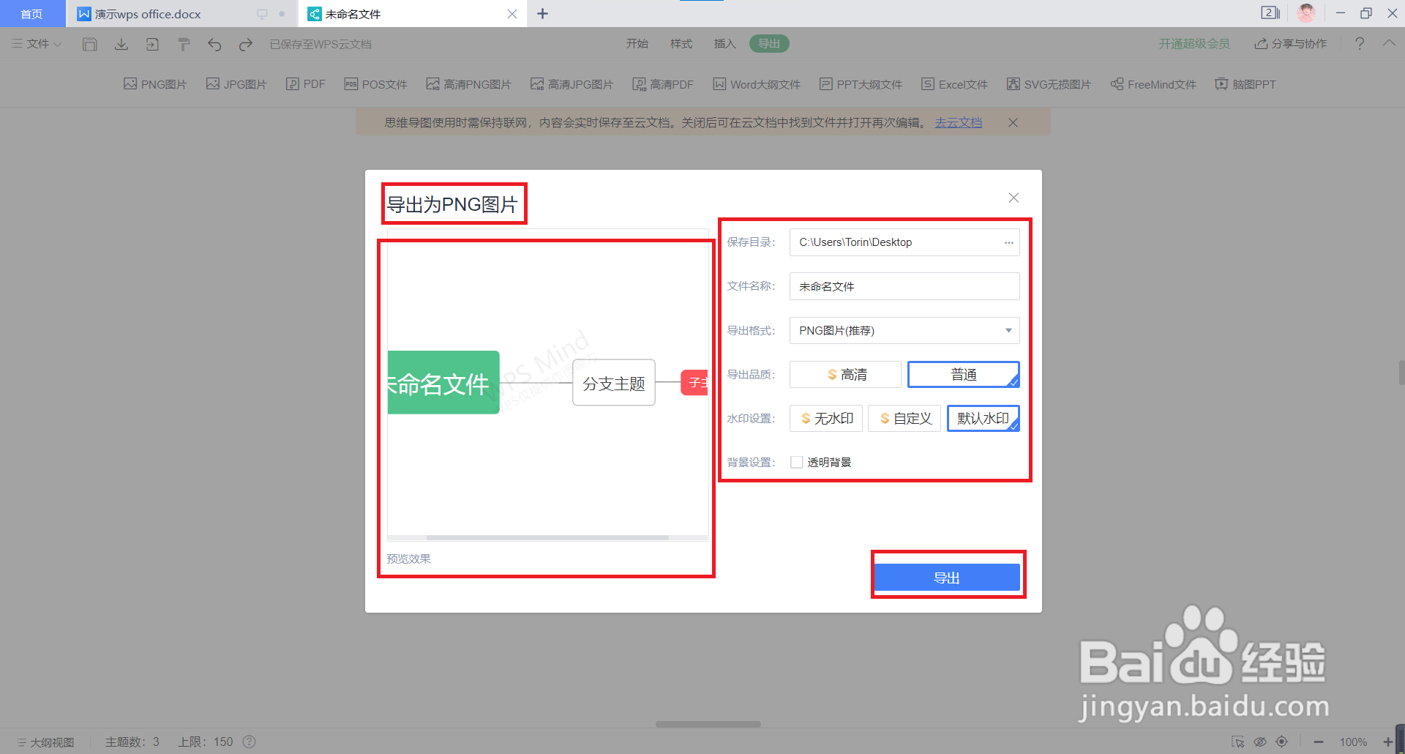Viewport: 1405px width, 754px height.
Task: Dismiss the cloud save notification banner
Action: tap(1013, 123)
